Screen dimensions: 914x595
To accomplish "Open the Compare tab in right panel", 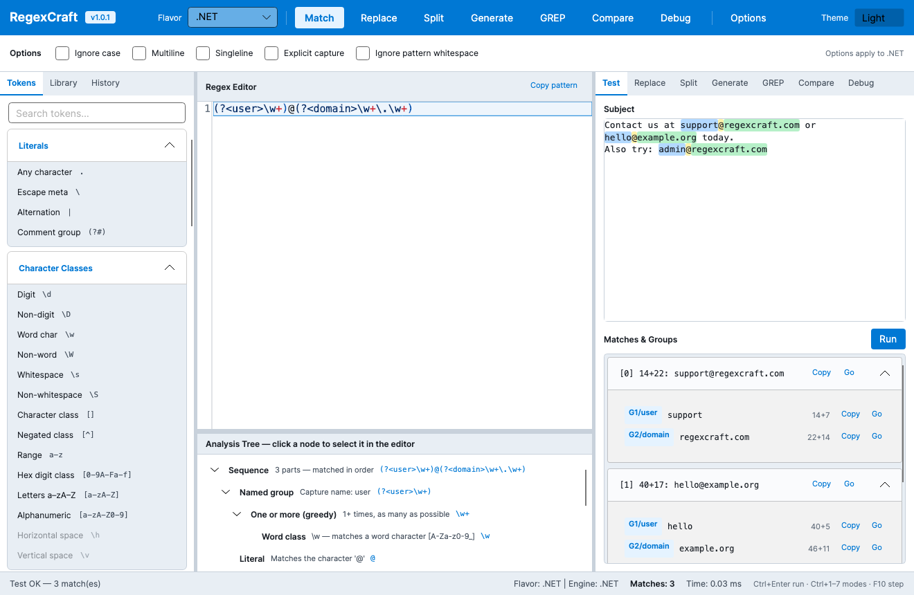I will pos(816,83).
